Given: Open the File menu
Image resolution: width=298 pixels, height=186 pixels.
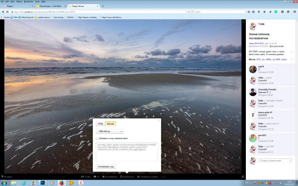Looking at the screenshot, I should [2, 1].
